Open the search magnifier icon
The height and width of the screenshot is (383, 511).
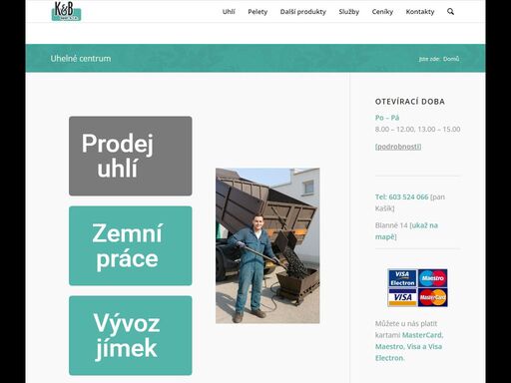[x=450, y=12]
